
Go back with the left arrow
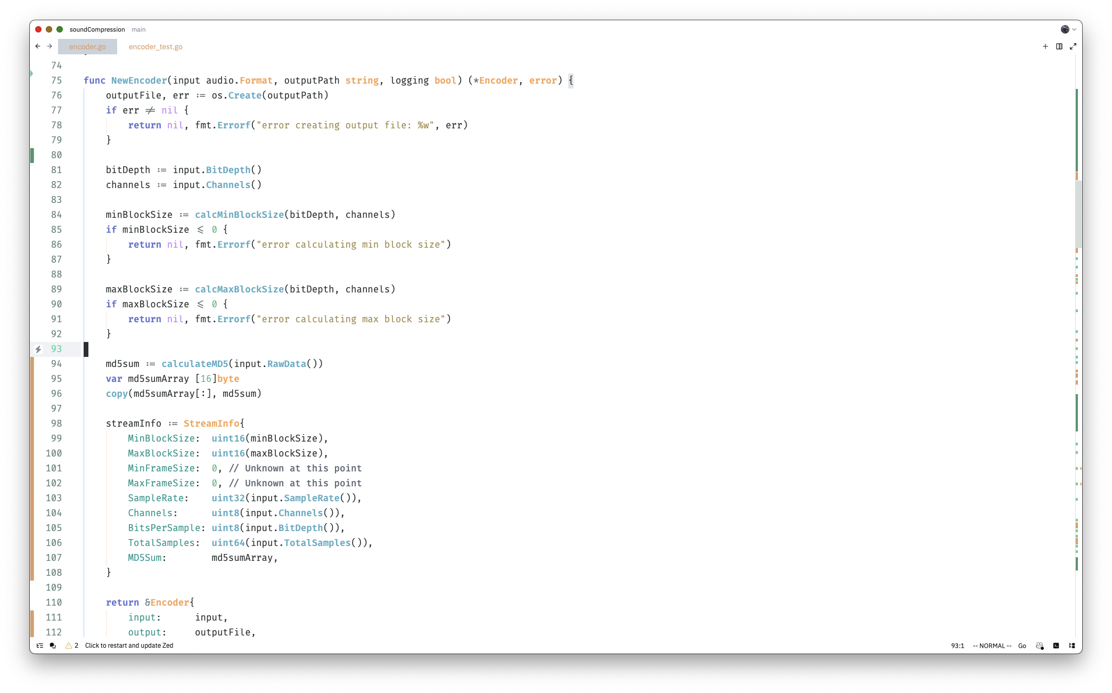tap(38, 46)
